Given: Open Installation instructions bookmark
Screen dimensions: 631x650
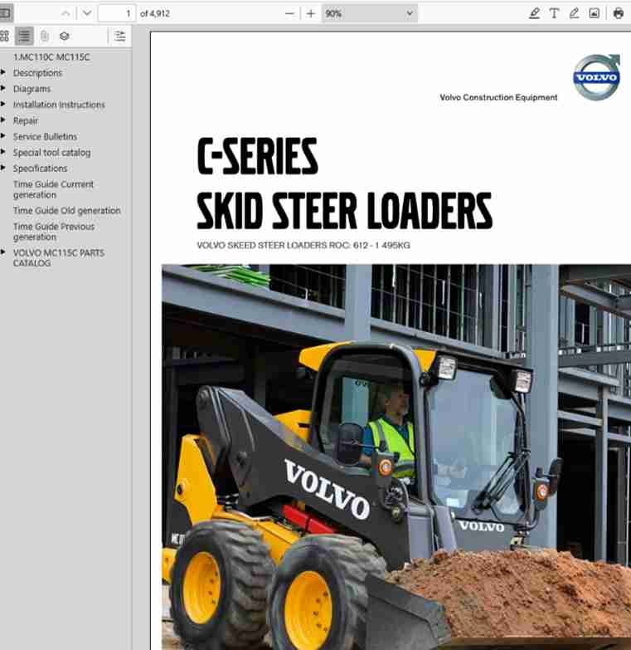Looking at the screenshot, I should [x=59, y=105].
